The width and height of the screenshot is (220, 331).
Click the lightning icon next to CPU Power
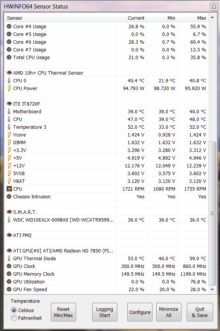[9, 89]
